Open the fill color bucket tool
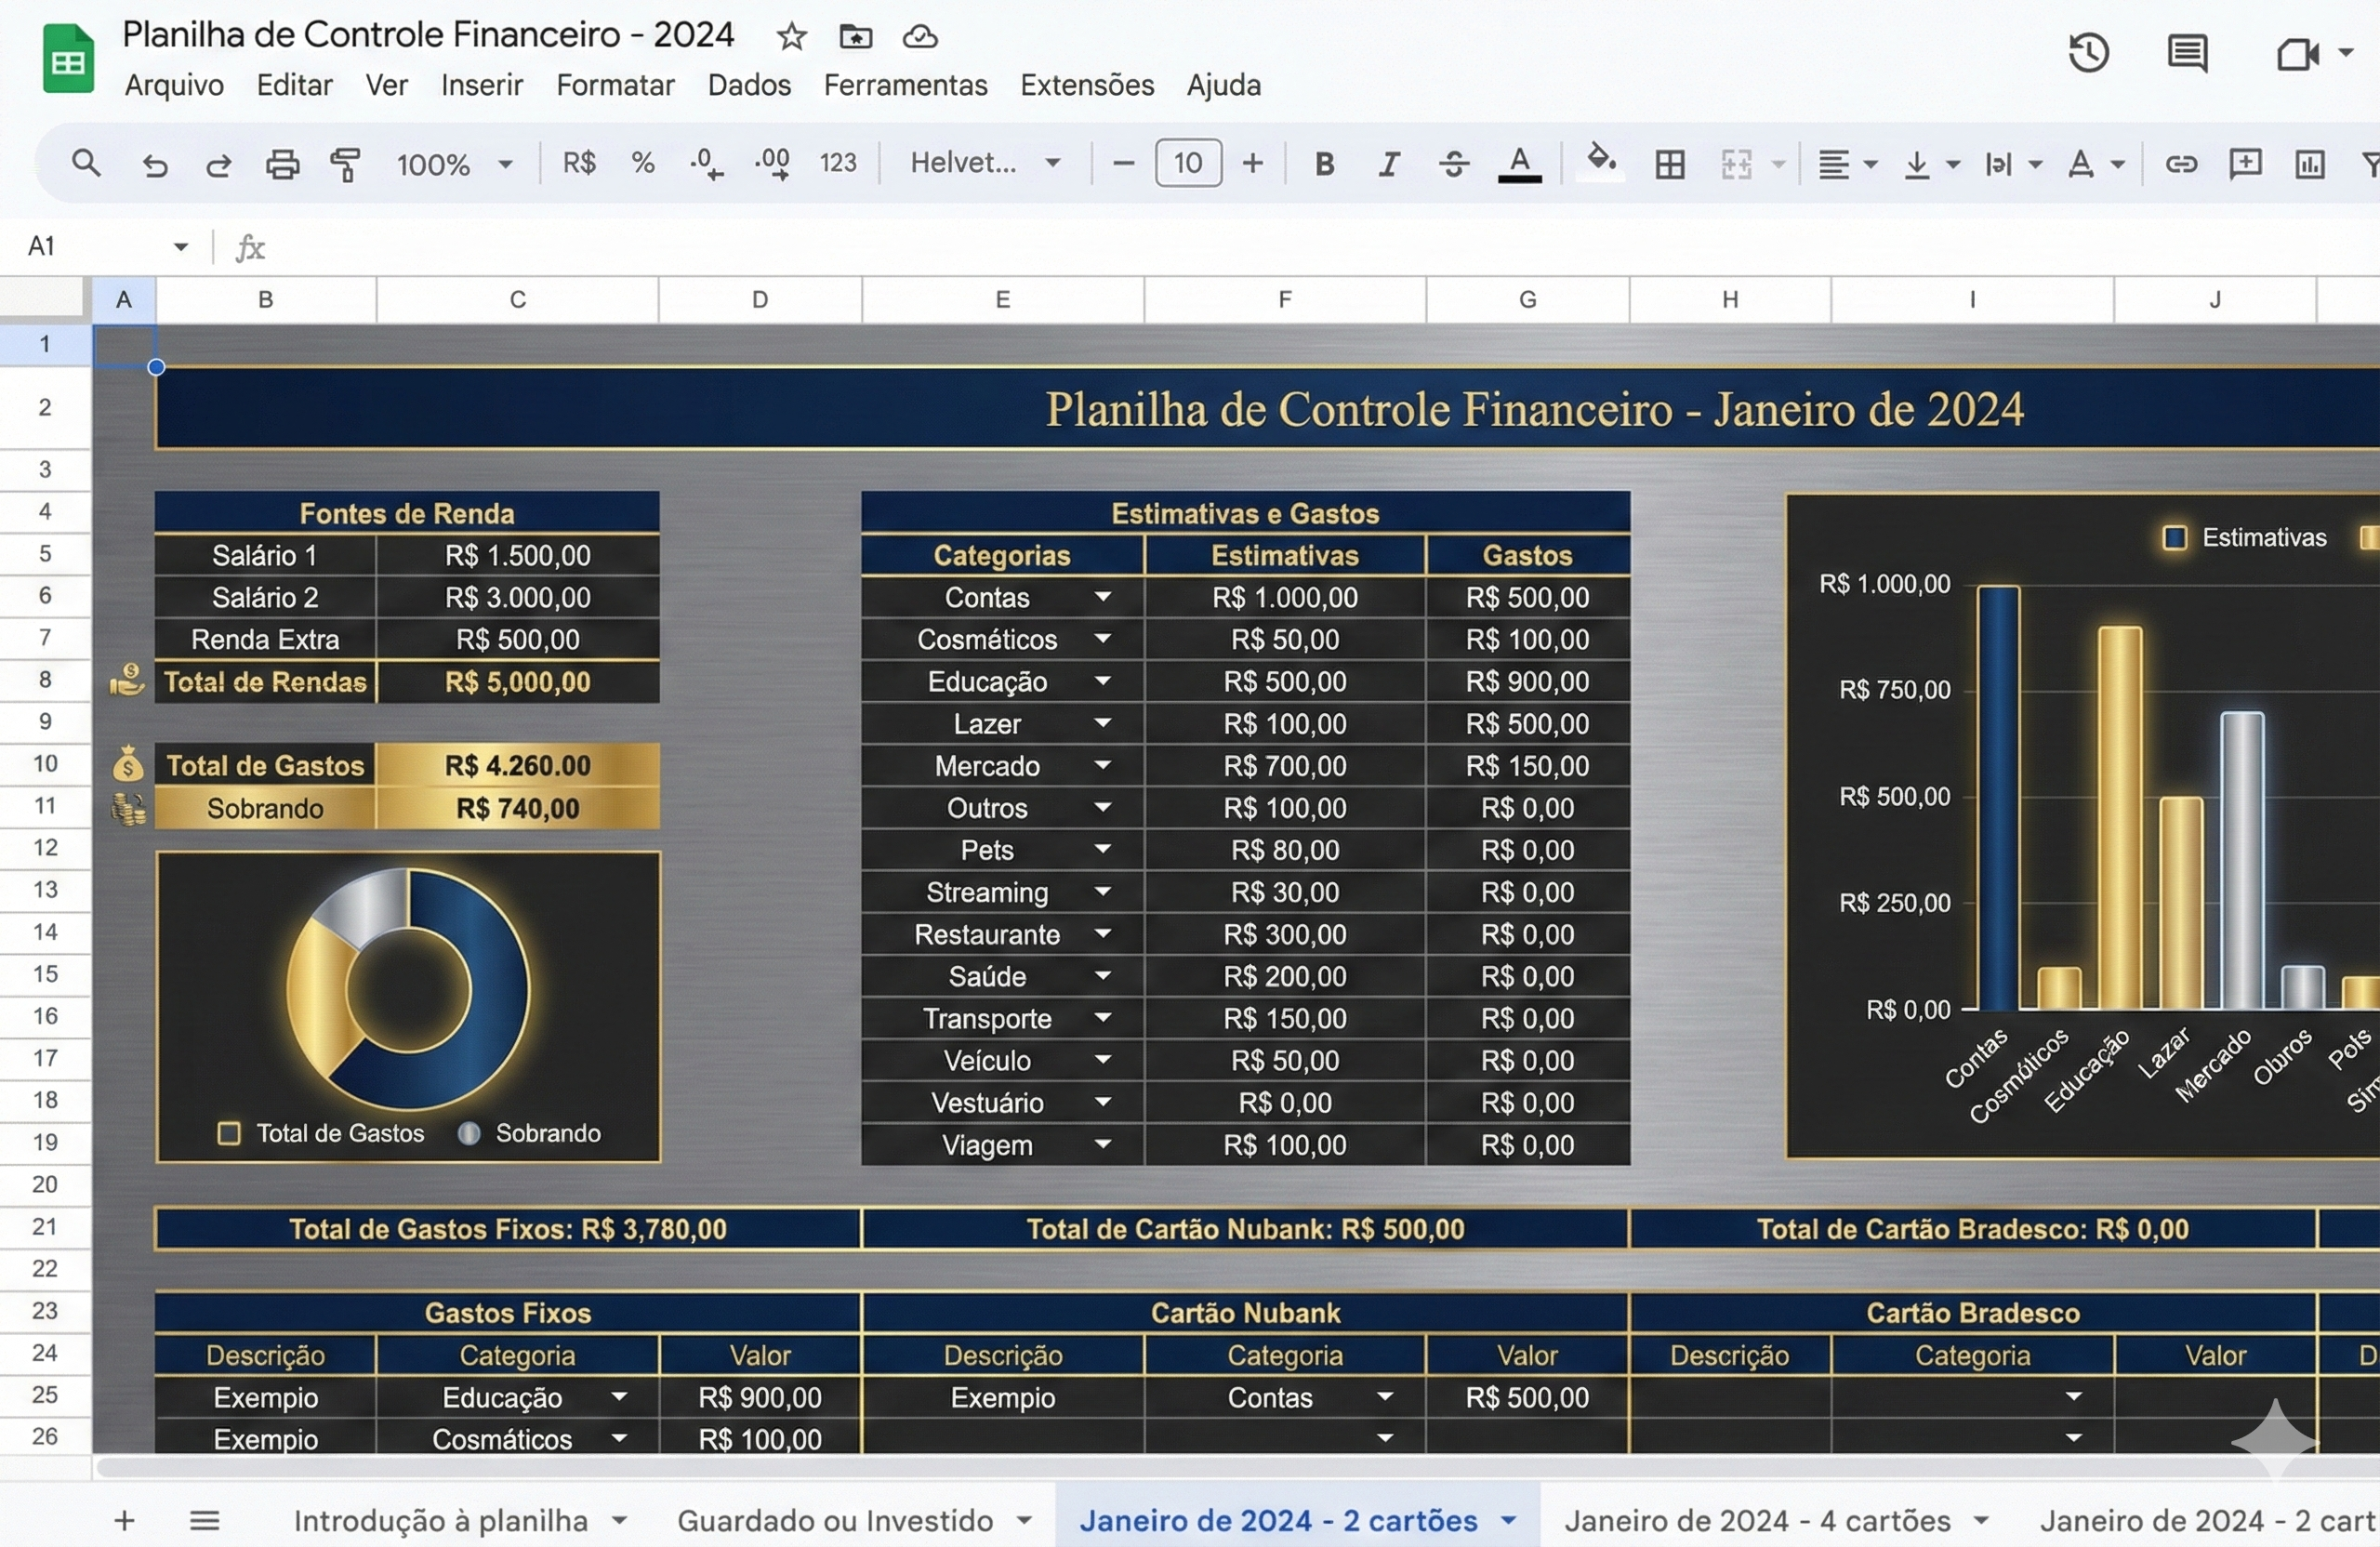The width and height of the screenshot is (2380, 1547). point(1600,162)
